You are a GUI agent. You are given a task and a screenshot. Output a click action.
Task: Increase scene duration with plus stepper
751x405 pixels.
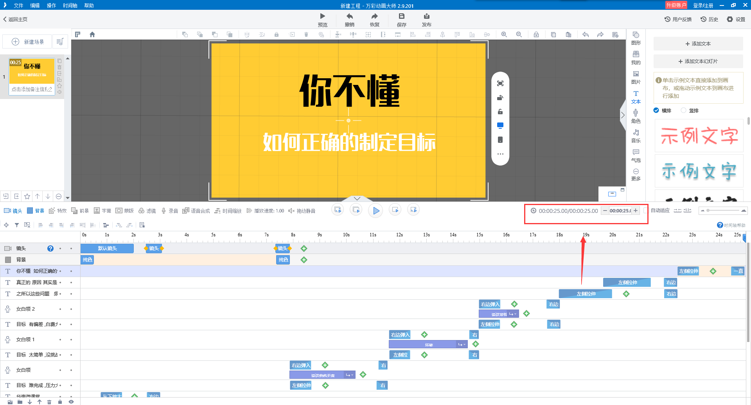(x=636, y=211)
